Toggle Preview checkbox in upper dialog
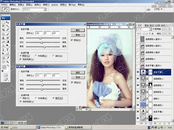The width and height of the screenshot is (174, 130). (72, 40)
